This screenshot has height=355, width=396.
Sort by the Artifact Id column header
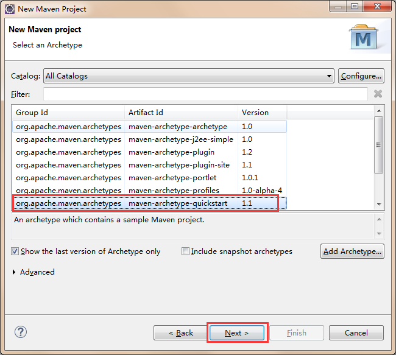pyautogui.click(x=181, y=113)
